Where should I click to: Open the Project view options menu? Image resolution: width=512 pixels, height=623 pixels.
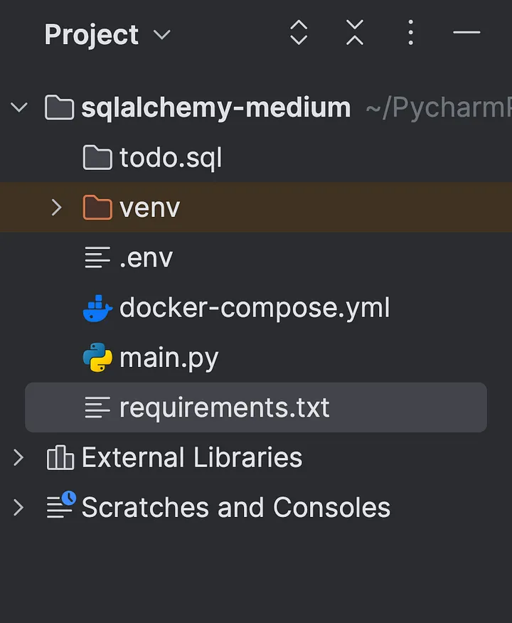410,33
